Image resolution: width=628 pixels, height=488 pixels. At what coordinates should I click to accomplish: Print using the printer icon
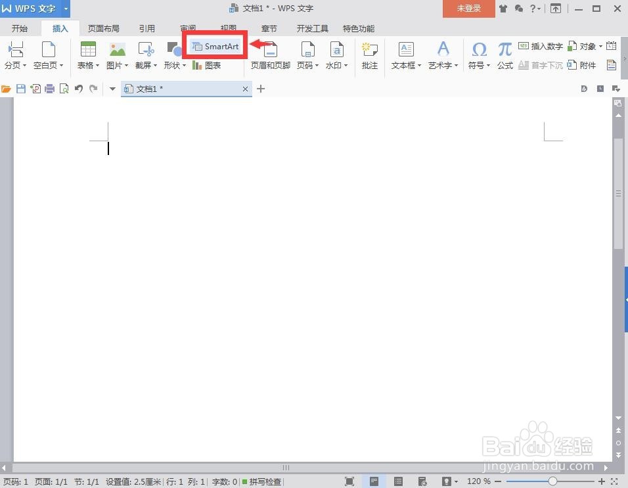point(50,89)
